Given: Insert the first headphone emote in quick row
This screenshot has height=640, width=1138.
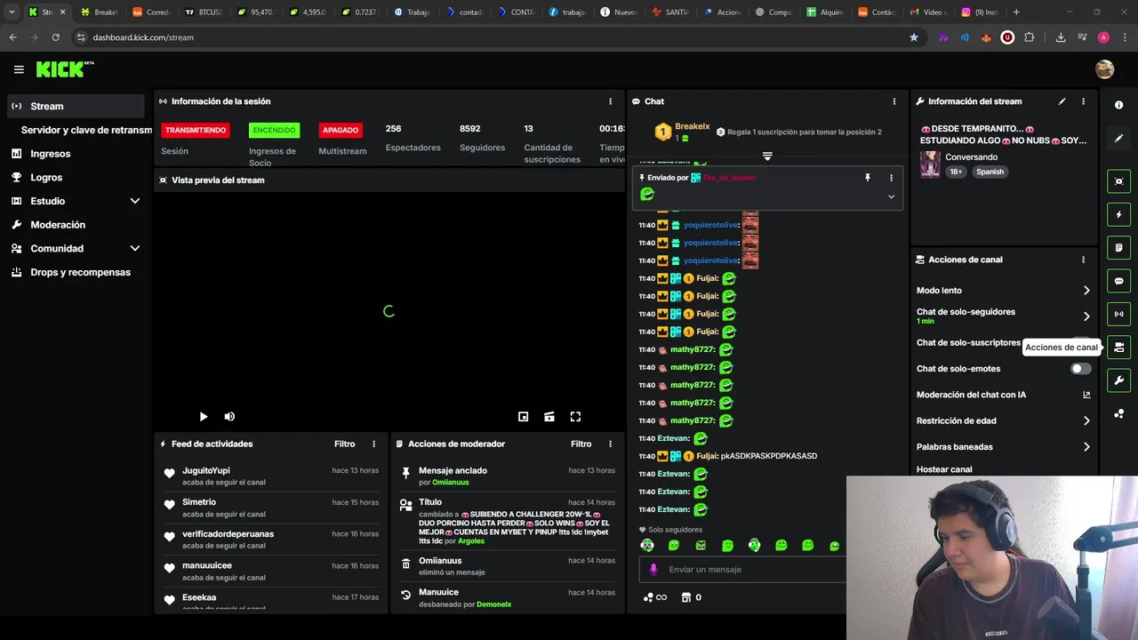Looking at the screenshot, I should (x=647, y=545).
